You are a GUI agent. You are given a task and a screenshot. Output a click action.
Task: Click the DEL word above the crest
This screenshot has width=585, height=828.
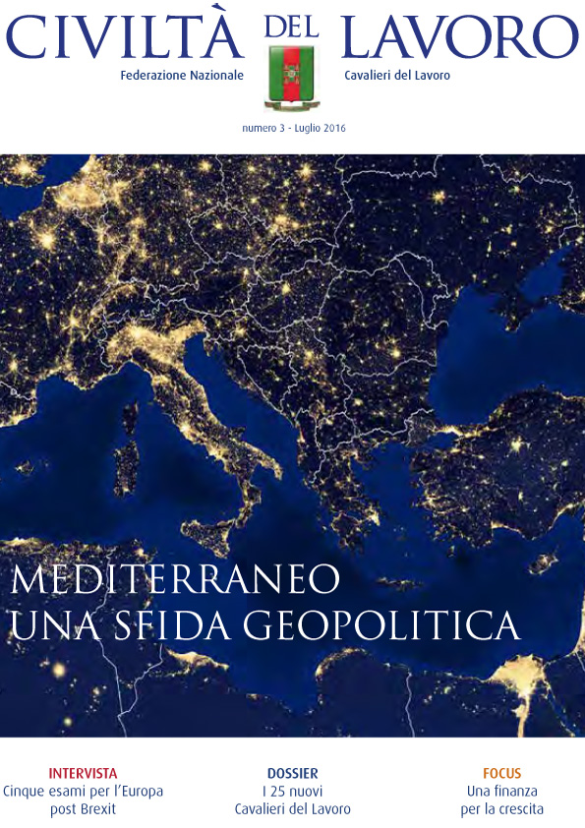click(291, 27)
